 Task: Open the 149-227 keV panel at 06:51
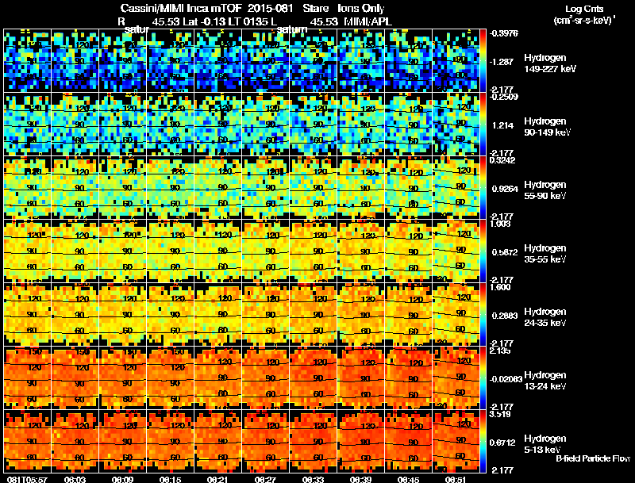click(x=456, y=61)
